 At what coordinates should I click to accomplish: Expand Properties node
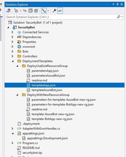pyautogui.click(x=12, y=42)
